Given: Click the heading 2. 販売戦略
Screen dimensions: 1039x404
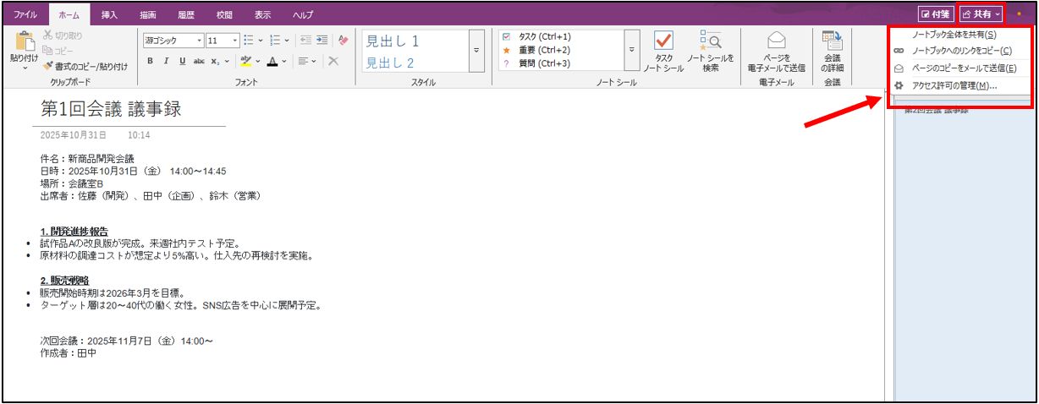Looking at the screenshot, I should point(64,281).
